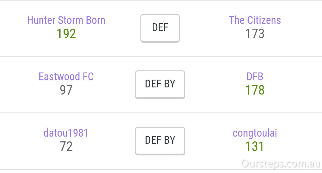Select DFB winning score 178
Screen dimensions: 322x173
pos(255,90)
